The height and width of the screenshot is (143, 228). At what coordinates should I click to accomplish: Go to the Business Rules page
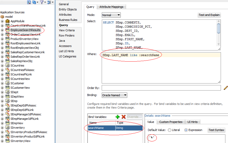point(68,20)
